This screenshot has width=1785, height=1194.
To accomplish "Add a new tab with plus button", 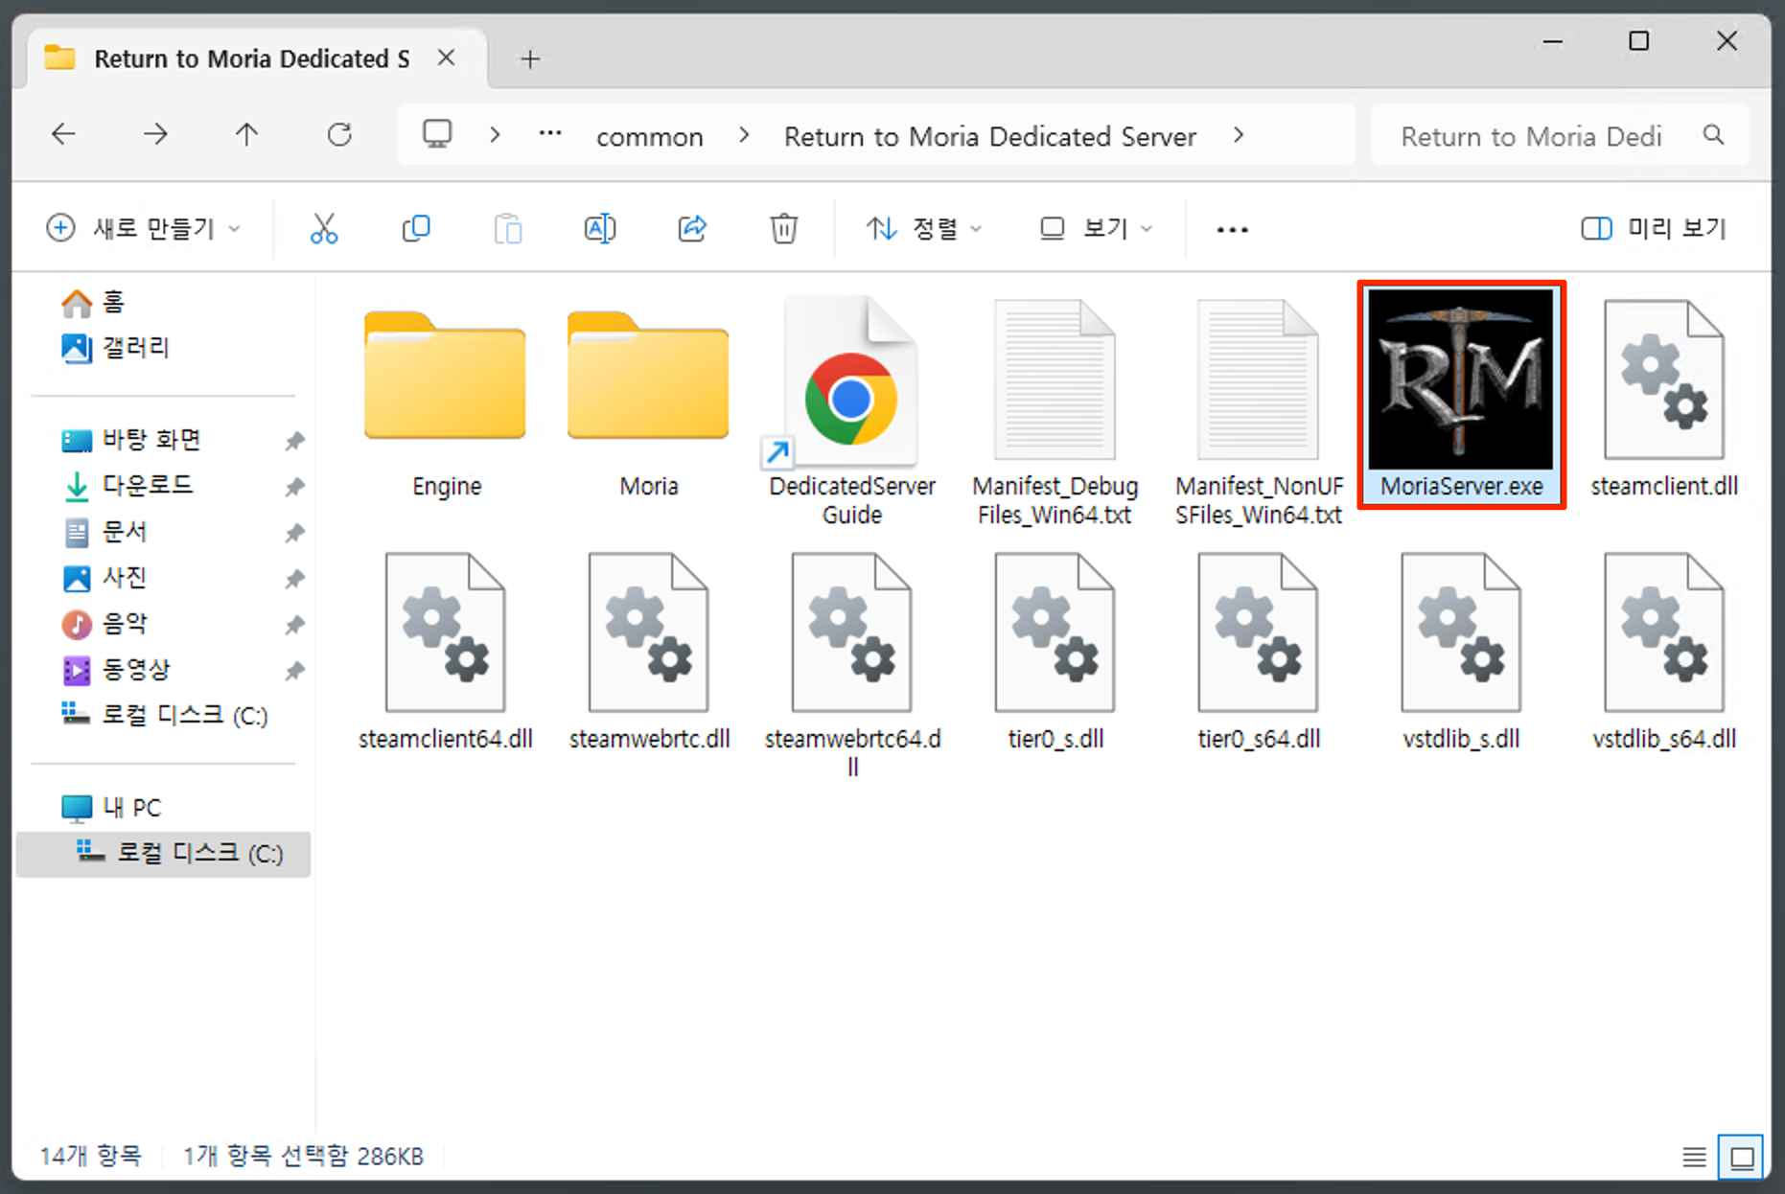I will (530, 59).
